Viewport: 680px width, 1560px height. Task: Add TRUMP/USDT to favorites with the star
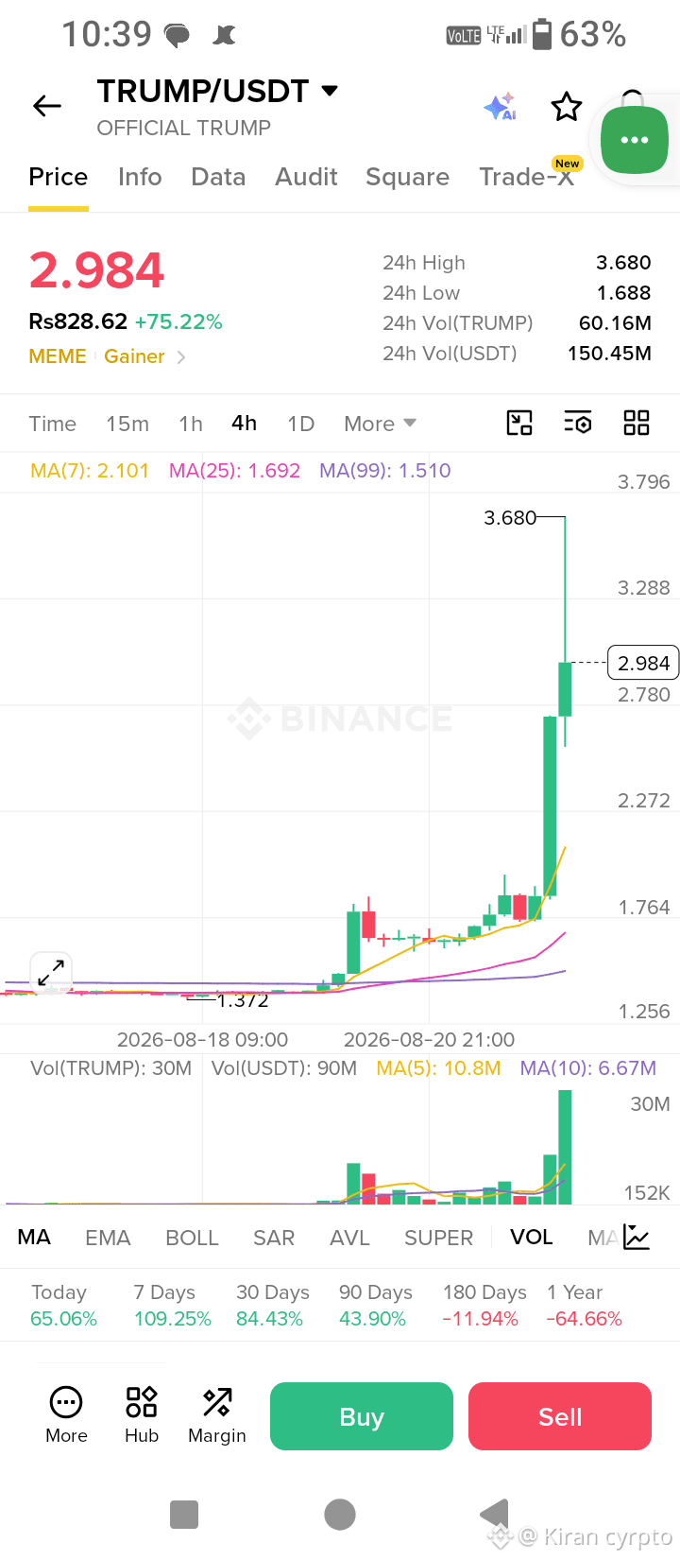[567, 107]
